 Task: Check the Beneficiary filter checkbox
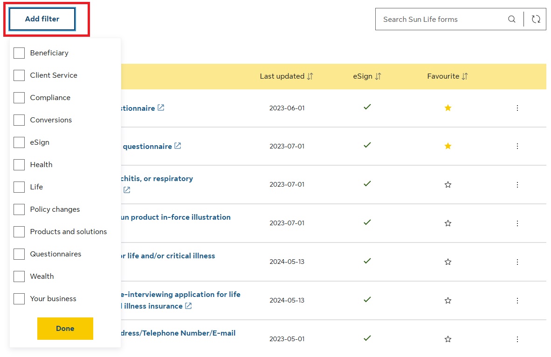(19, 53)
